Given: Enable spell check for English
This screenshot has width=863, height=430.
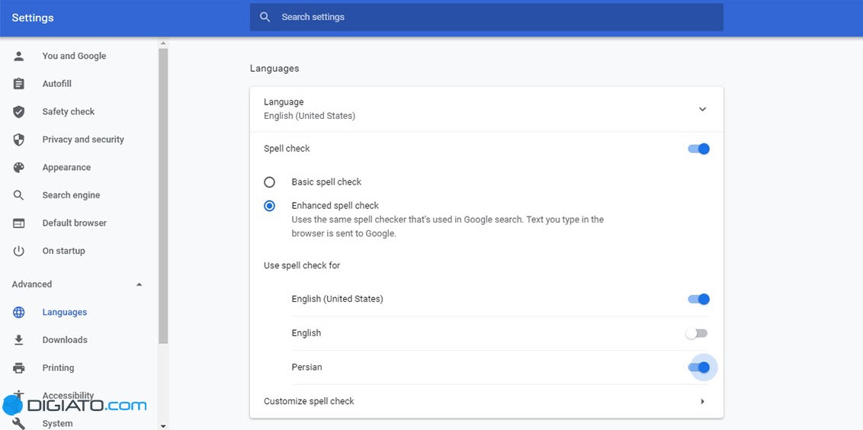Looking at the screenshot, I should pyautogui.click(x=697, y=333).
